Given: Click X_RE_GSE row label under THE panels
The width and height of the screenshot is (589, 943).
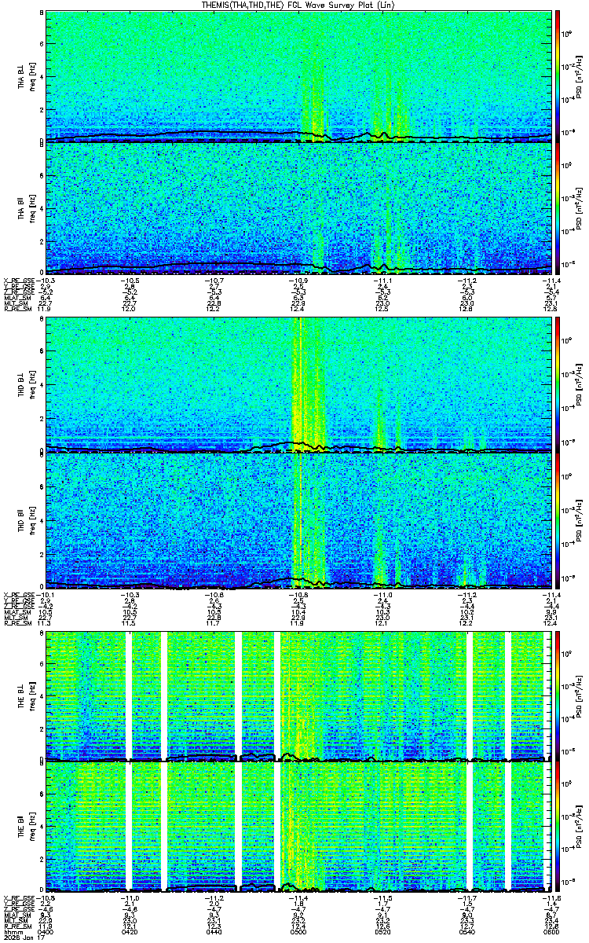Looking at the screenshot, I should point(18,897).
